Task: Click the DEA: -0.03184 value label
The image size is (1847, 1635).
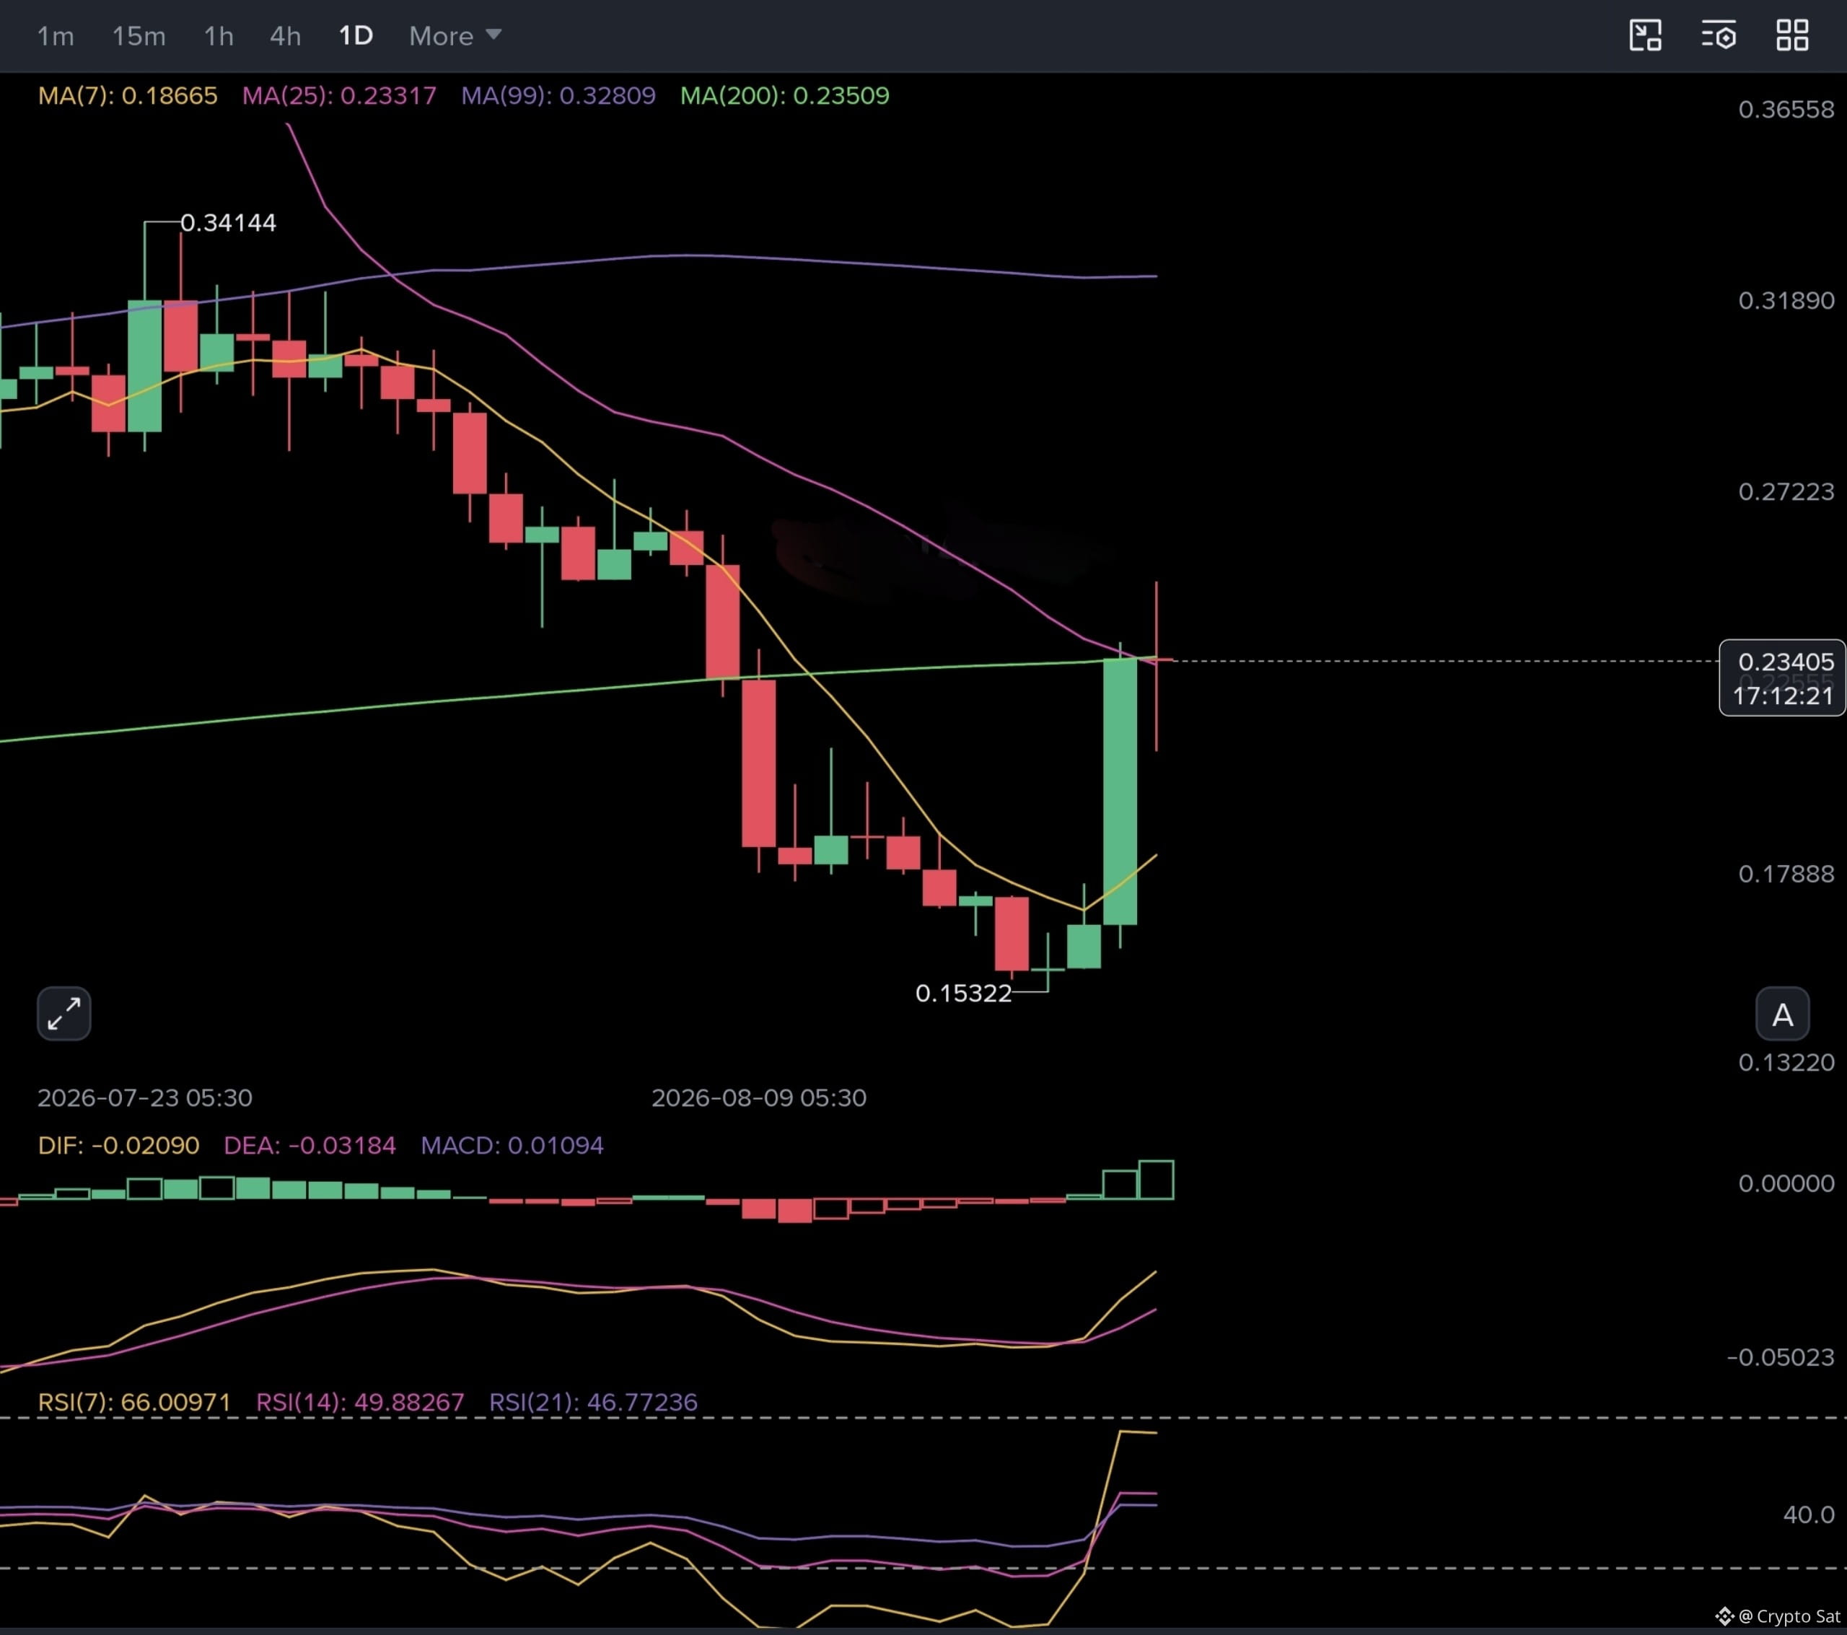Action: pyautogui.click(x=310, y=1145)
